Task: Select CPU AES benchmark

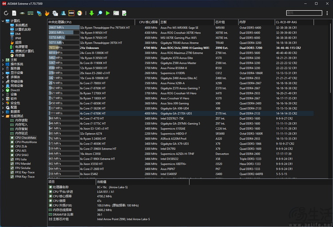Action: [20, 151]
